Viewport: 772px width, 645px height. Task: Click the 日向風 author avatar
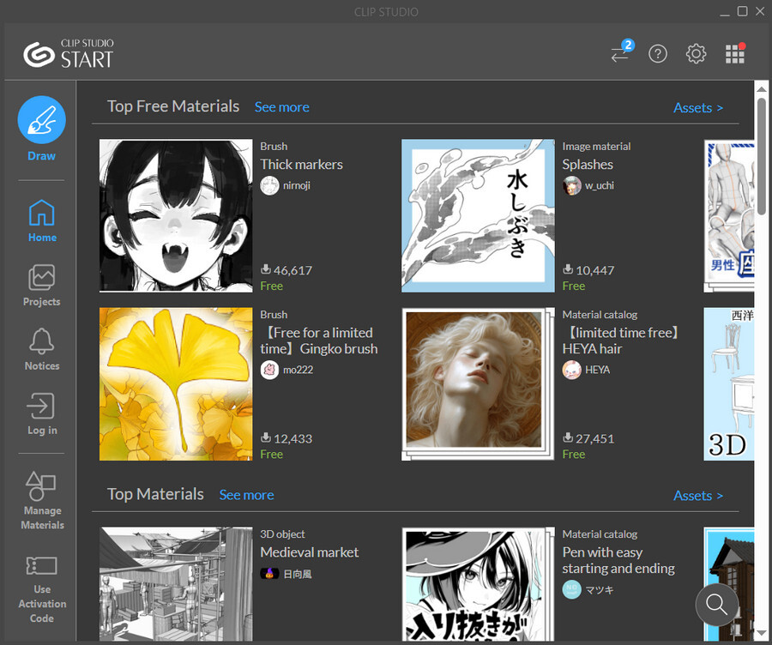269,574
